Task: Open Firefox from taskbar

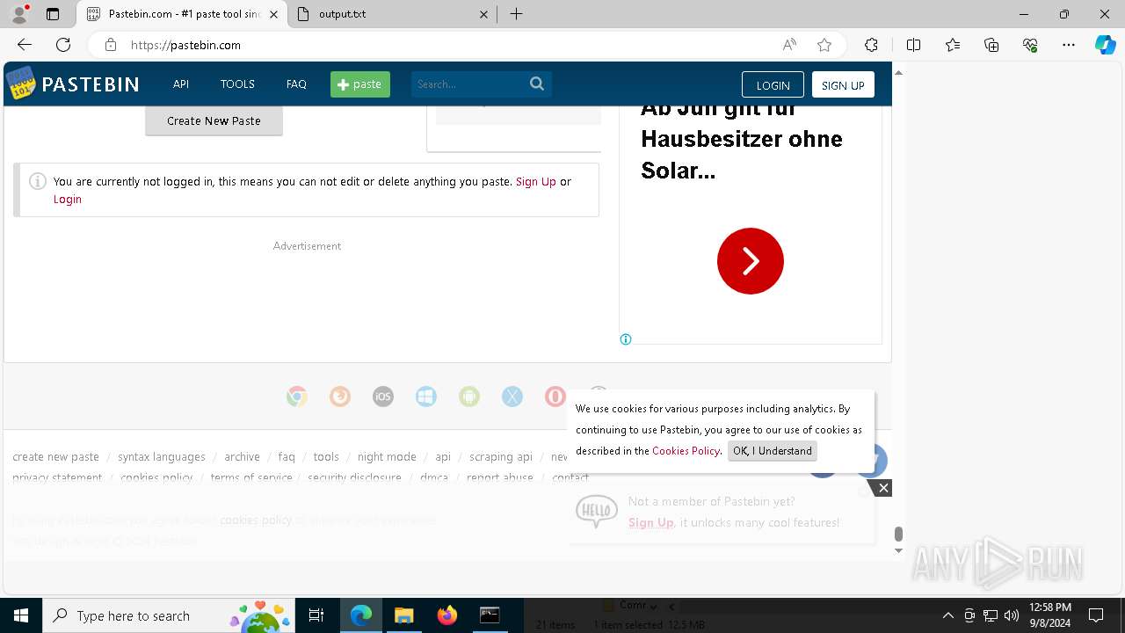Action: pos(446,615)
